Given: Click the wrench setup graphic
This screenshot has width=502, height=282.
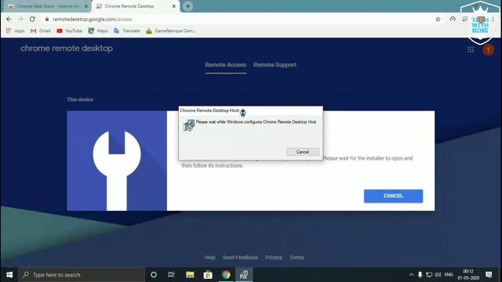Looking at the screenshot, I should (x=117, y=161).
